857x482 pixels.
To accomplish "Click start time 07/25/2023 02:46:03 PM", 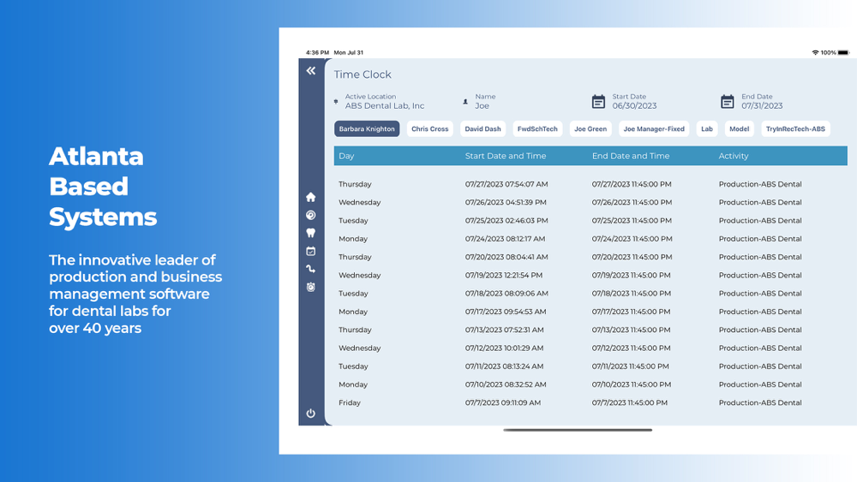I will (x=506, y=221).
